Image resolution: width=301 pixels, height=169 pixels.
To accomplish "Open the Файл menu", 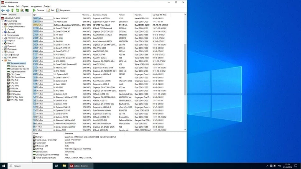I will pos(3,6).
